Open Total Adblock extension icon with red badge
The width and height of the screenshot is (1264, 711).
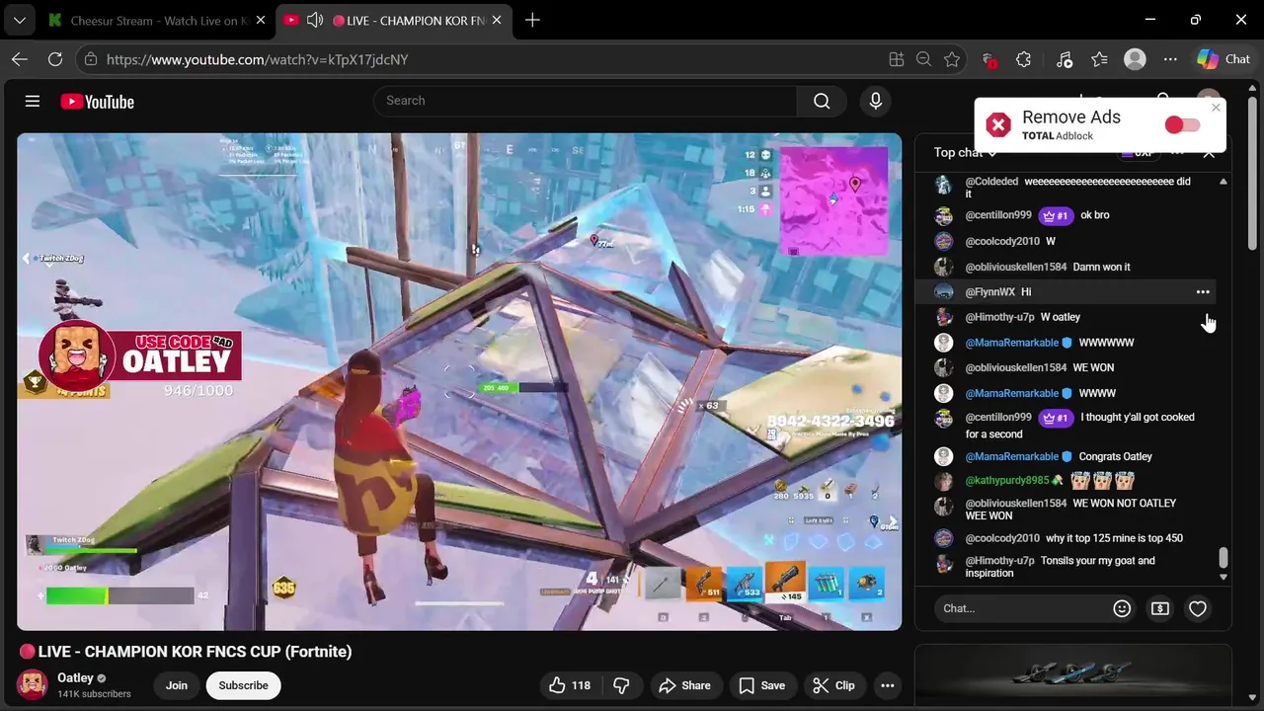point(988,60)
